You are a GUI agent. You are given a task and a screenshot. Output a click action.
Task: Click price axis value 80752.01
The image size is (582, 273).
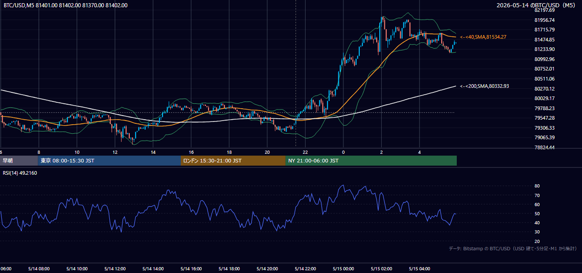point(544,69)
